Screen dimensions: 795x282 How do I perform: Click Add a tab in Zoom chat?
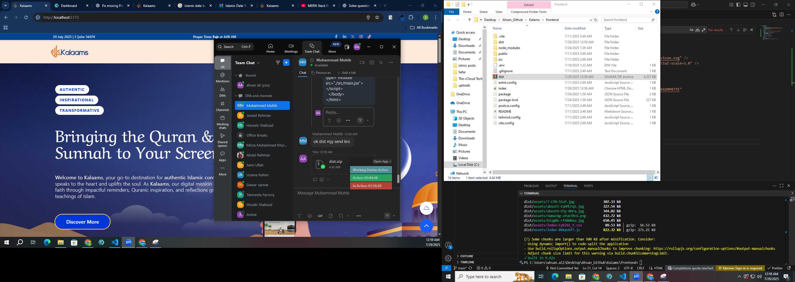pos(346,73)
